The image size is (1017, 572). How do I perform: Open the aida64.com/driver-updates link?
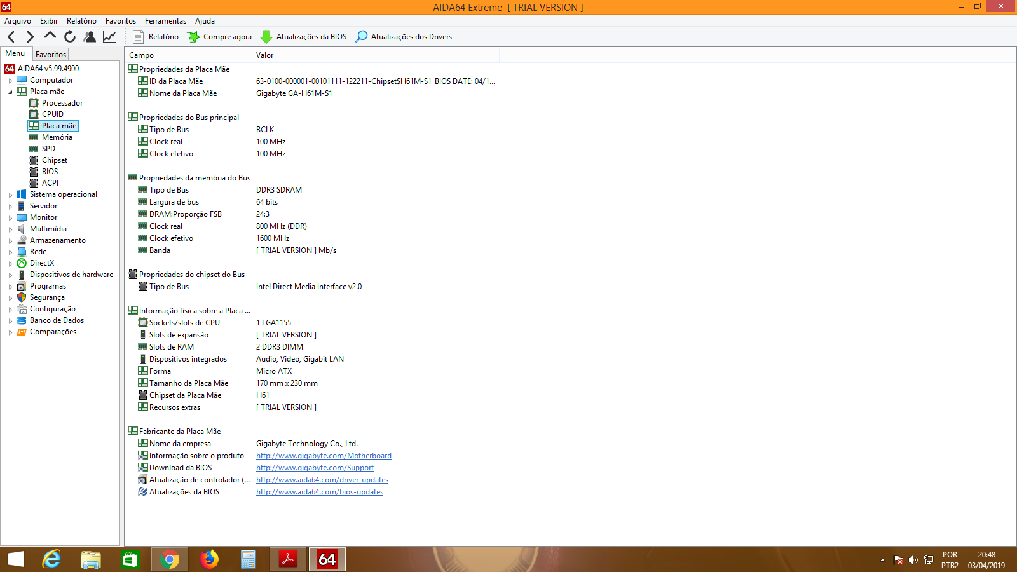point(322,480)
